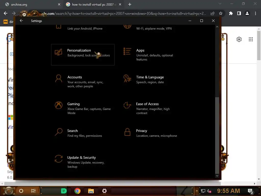Click the Search magnifier icon

(59, 132)
